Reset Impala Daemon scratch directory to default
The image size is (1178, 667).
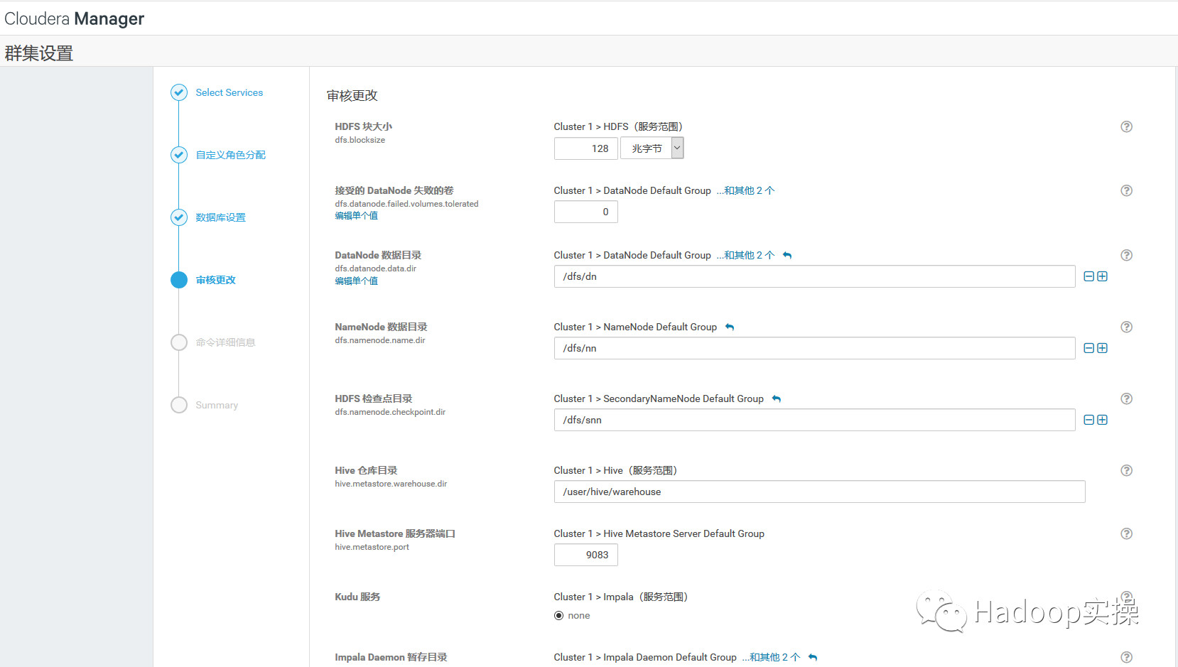click(813, 657)
